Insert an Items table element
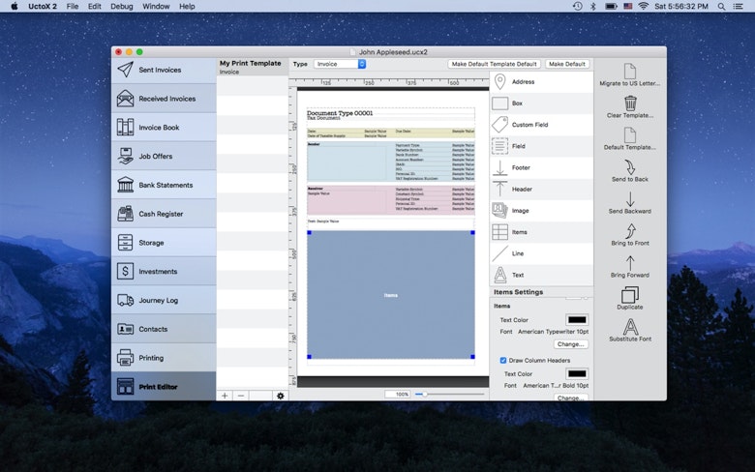This screenshot has width=755, height=472. [499, 232]
